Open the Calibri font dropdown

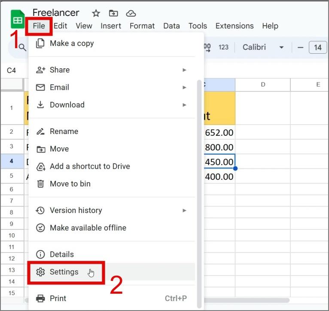tap(263, 47)
